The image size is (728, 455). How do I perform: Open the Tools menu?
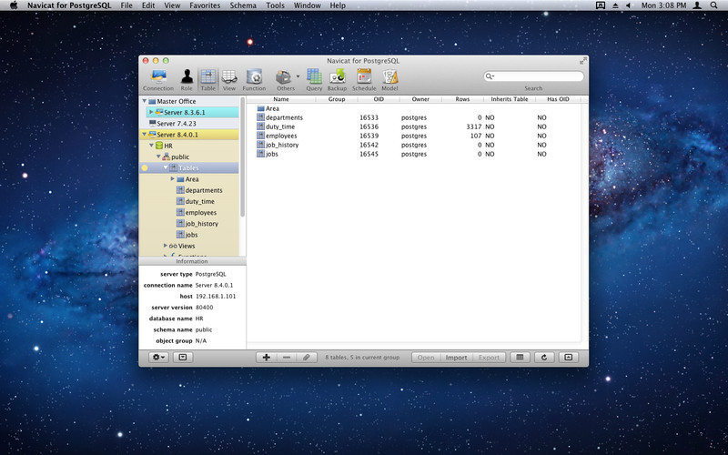[276, 5]
